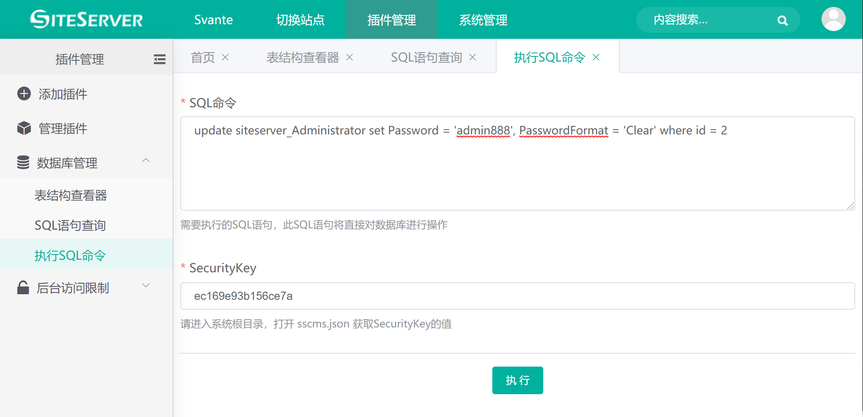This screenshot has width=863, height=417.
Task: Open 系统管理 in top navigation
Action: 483,20
